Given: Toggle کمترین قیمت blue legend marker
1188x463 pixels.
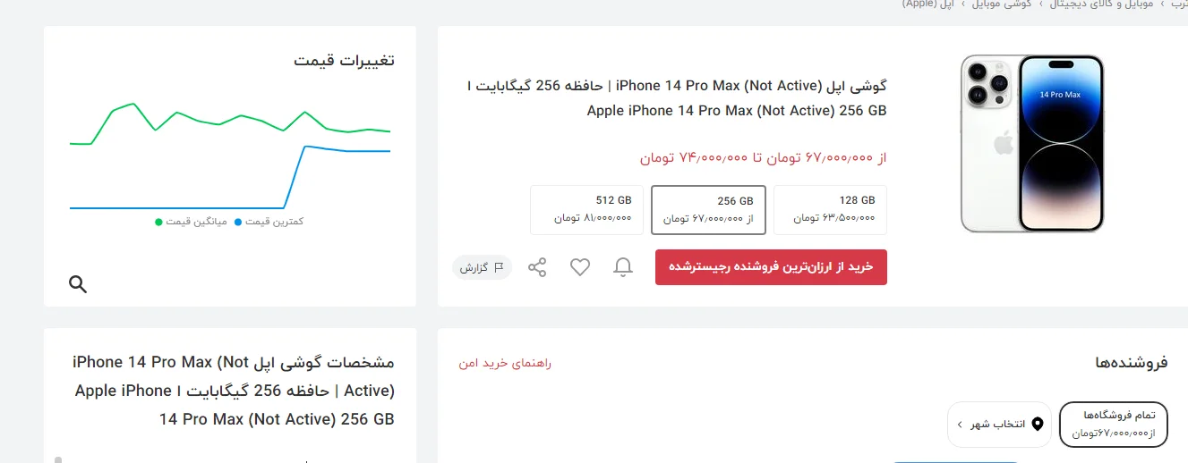Looking at the screenshot, I should coord(238,221).
